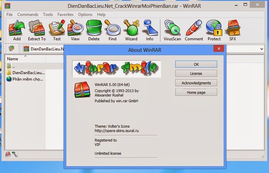Image resolution: width=269 pixels, height=173 pixels.
Task: Open the Tools menu
Action: [48, 15]
